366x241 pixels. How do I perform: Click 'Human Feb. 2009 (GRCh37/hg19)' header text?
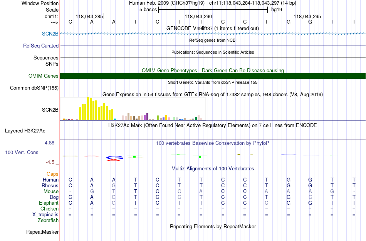tap(167, 3)
